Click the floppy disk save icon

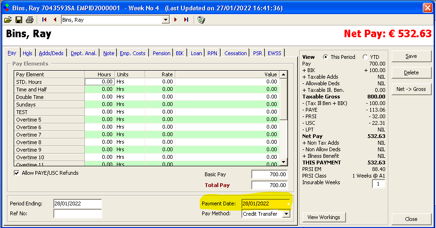pyautogui.click(x=19, y=20)
